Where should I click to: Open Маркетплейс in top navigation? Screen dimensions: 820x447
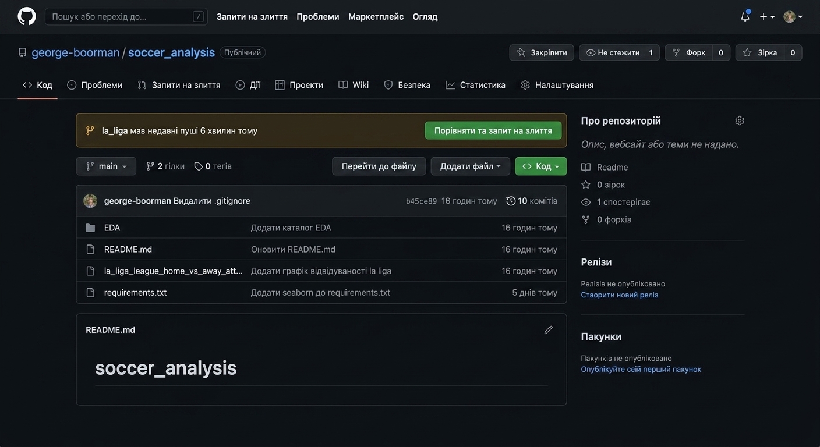[376, 16]
